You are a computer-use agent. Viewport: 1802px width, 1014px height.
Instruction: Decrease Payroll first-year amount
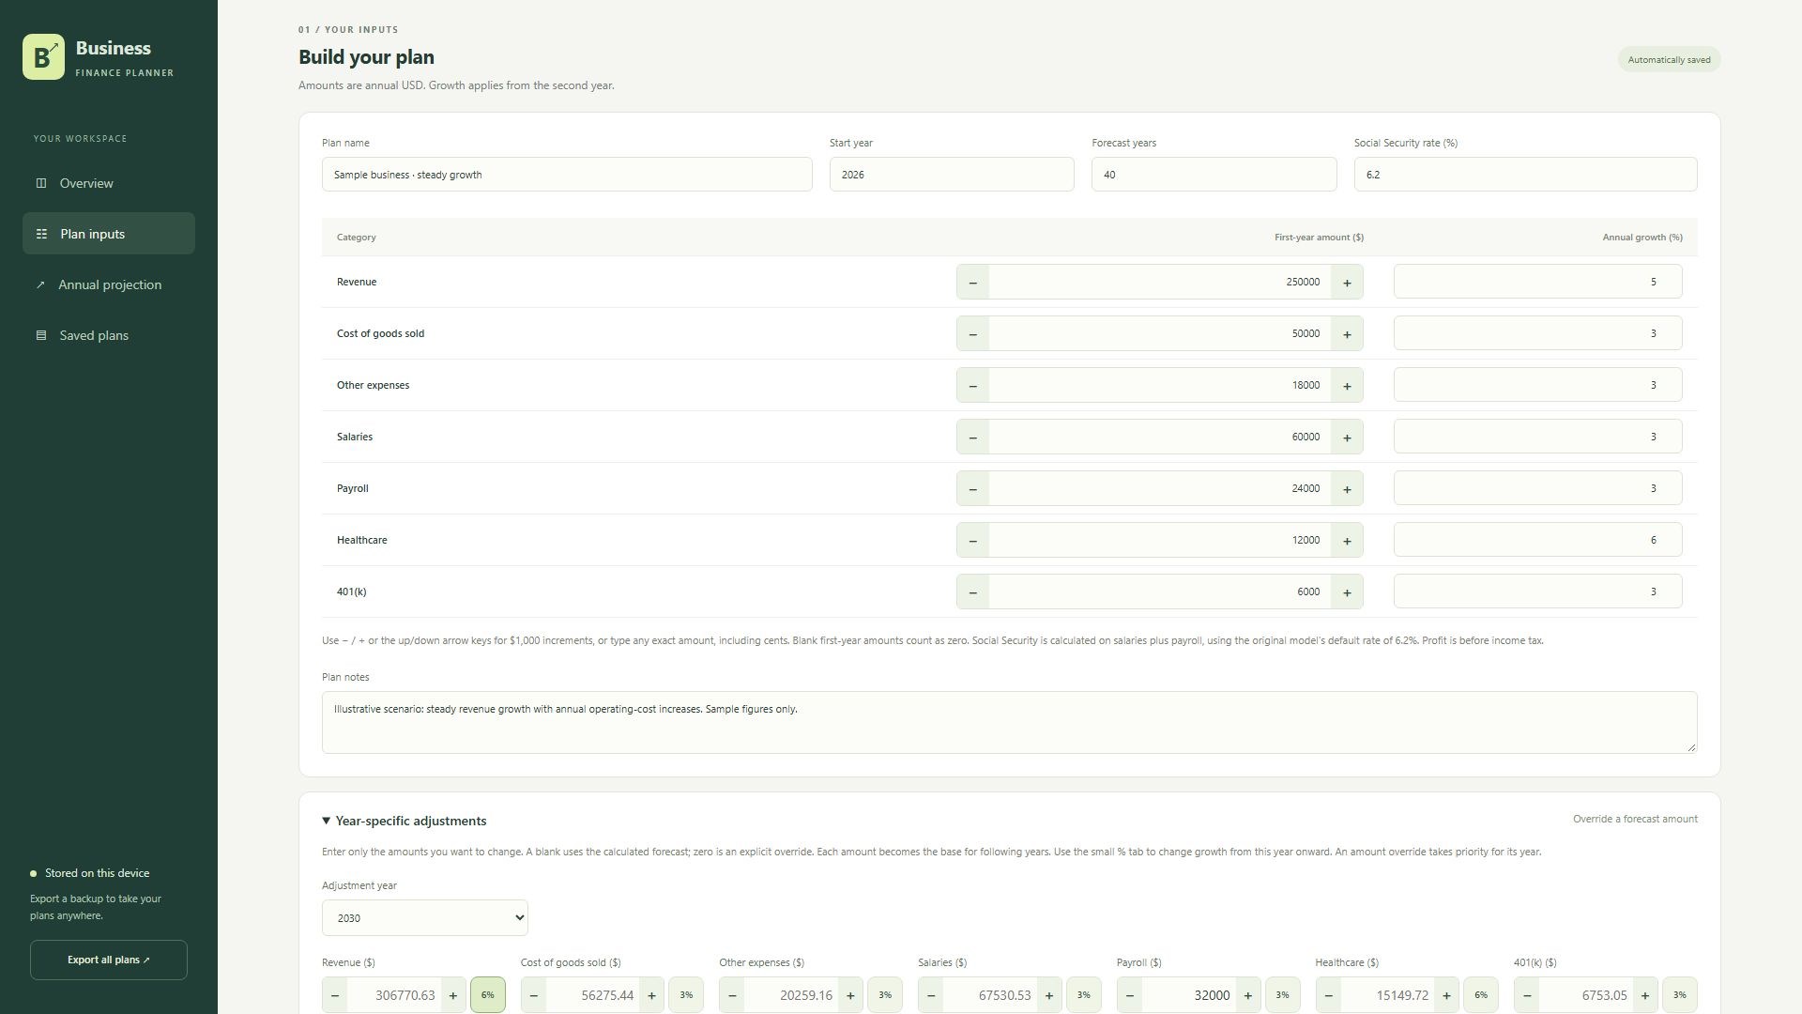[972, 489]
